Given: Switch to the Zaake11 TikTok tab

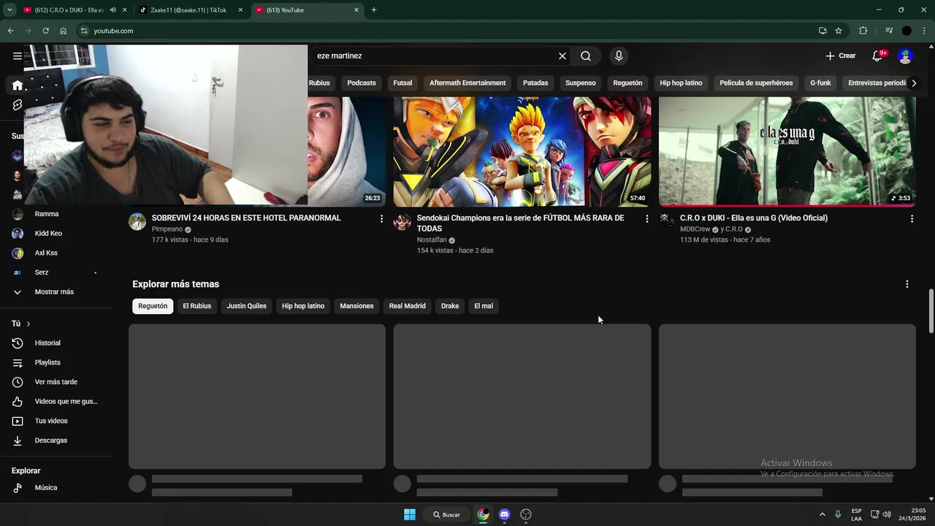Looking at the screenshot, I should point(190,10).
